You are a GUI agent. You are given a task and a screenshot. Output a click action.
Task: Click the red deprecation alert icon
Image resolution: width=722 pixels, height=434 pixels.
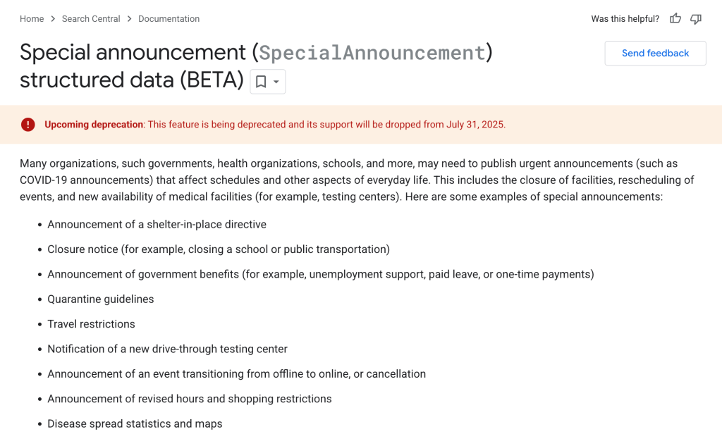point(27,124)
